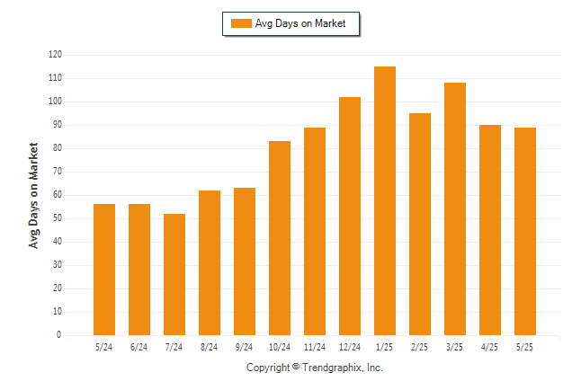Click the 5/25 bar

pyautogui.click(x=525, y=232)
